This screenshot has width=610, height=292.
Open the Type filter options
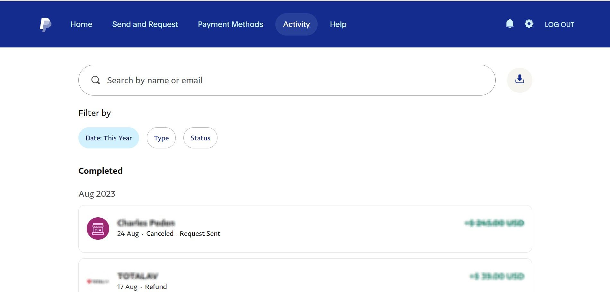tap(161, 138)
